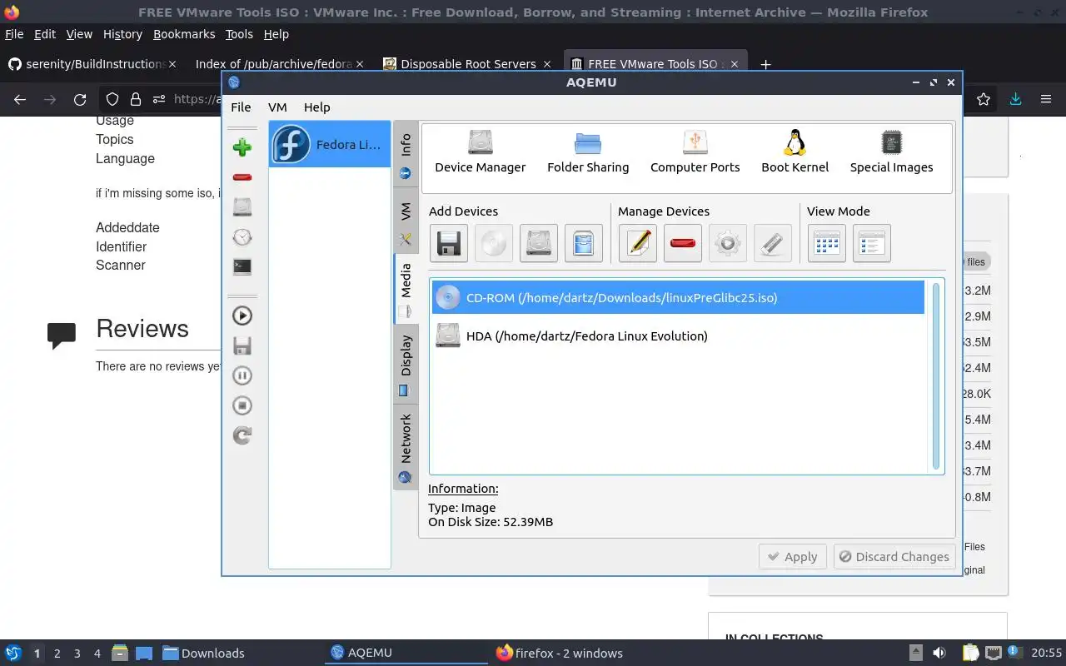The width and height of the screenshot is (1066, 666).
Task: Click the Reviews speech bubble icon
Action: pos(62,335)
